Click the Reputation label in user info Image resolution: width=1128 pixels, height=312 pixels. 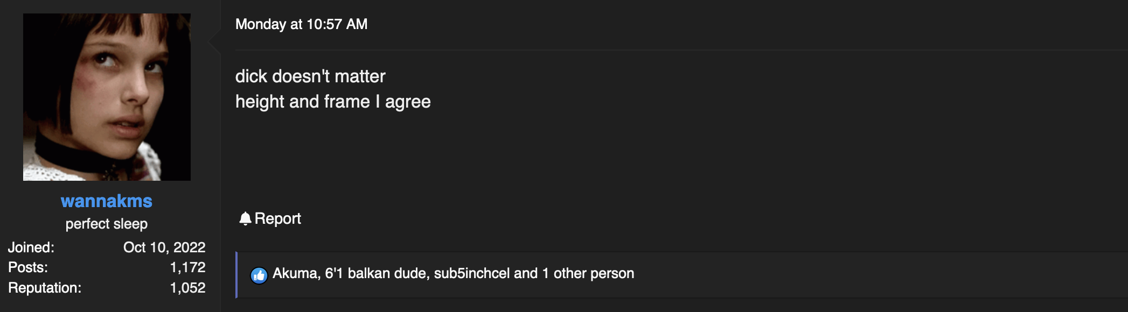pyautogui.click(x=45, y=288)
